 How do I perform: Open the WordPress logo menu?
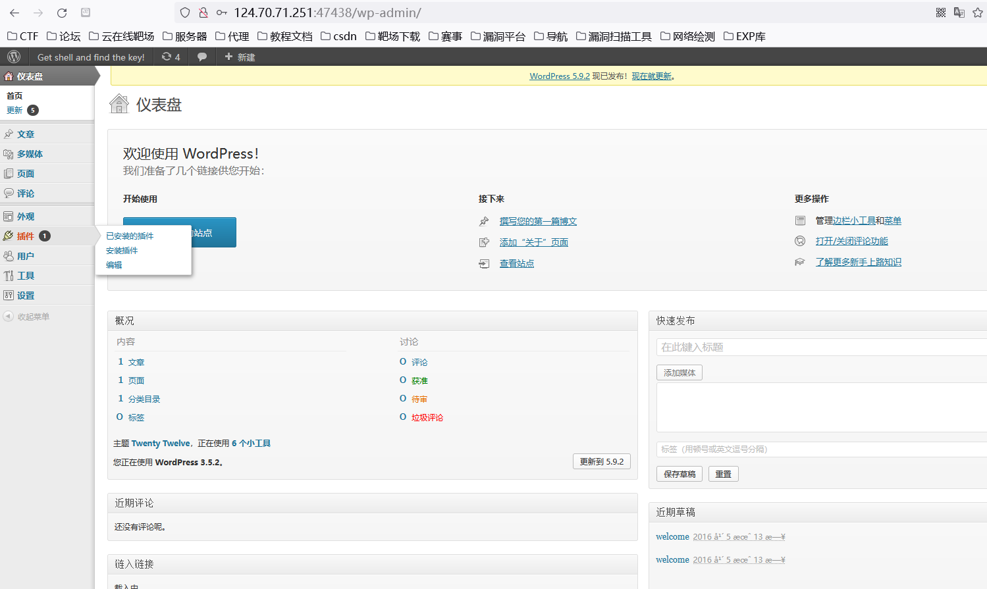(x=14, y=57)
